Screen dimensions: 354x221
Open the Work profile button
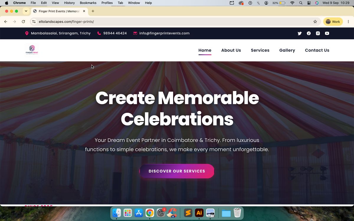pyautogui.click(x=333, y=22)
